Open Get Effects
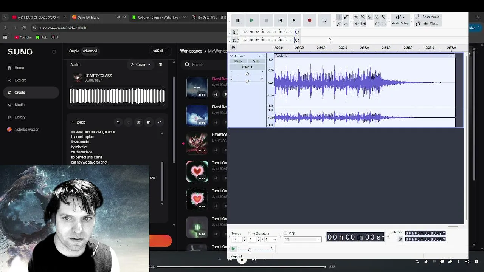 [x=427, y=23]
